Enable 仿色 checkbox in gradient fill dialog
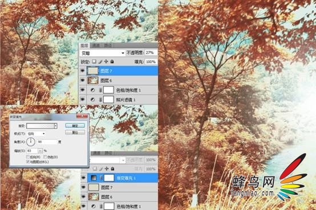 45,157
